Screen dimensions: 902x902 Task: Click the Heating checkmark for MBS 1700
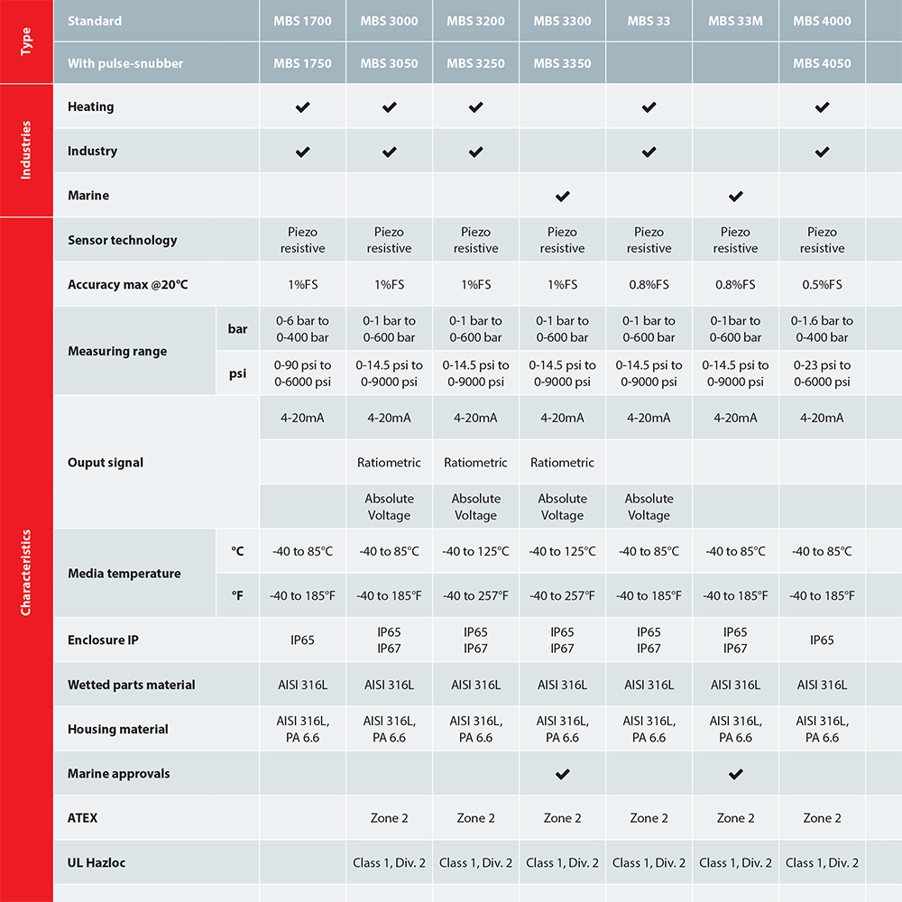pos(302,107)
